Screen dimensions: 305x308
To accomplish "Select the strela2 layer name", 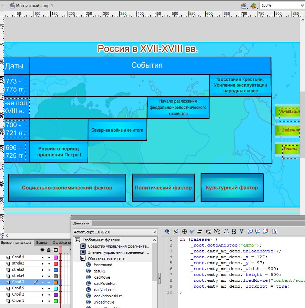I will coord(18,263).
